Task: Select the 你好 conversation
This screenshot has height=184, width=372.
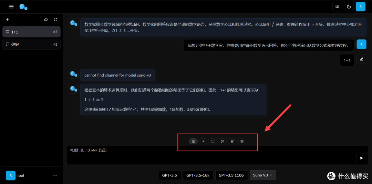Action: 31,44
